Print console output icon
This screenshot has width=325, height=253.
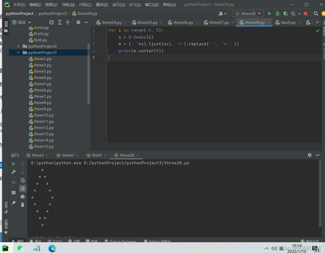23,197
